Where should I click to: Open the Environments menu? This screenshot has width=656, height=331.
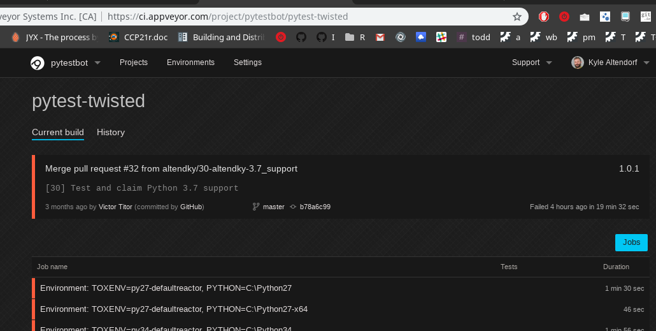(191, 63)
